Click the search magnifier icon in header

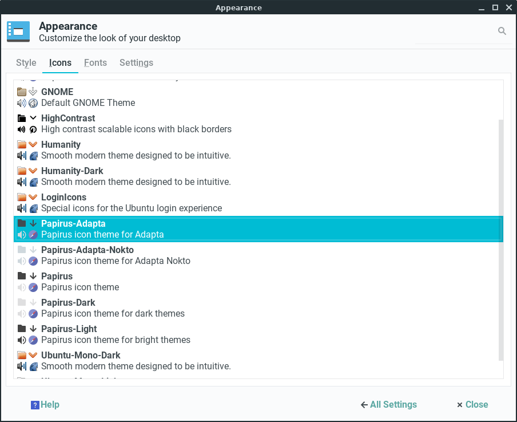(x=502, y=31)
